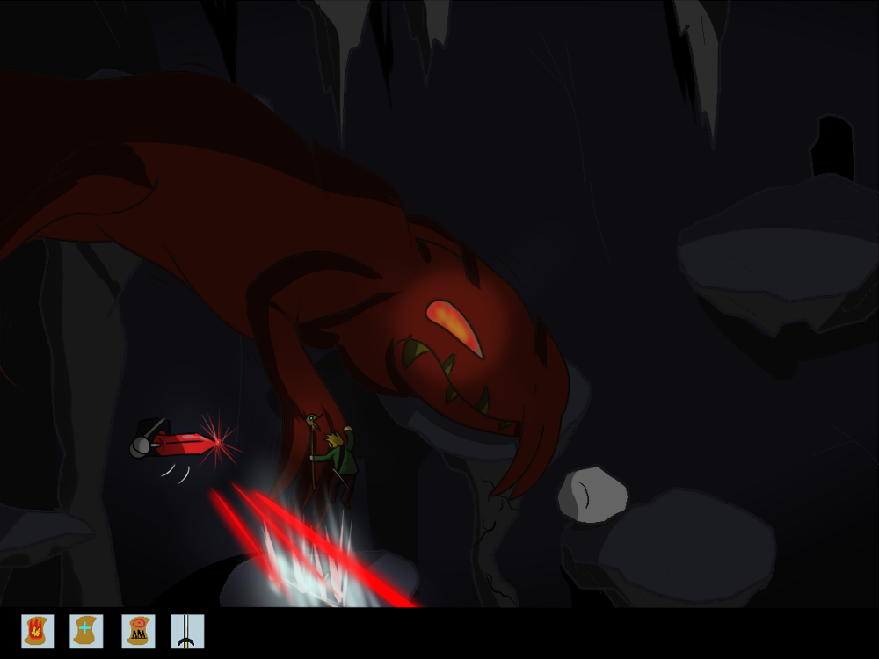The image size is (879, 659).
Task: Target the red crystal flying drone
Action: (x=180, y=442)
